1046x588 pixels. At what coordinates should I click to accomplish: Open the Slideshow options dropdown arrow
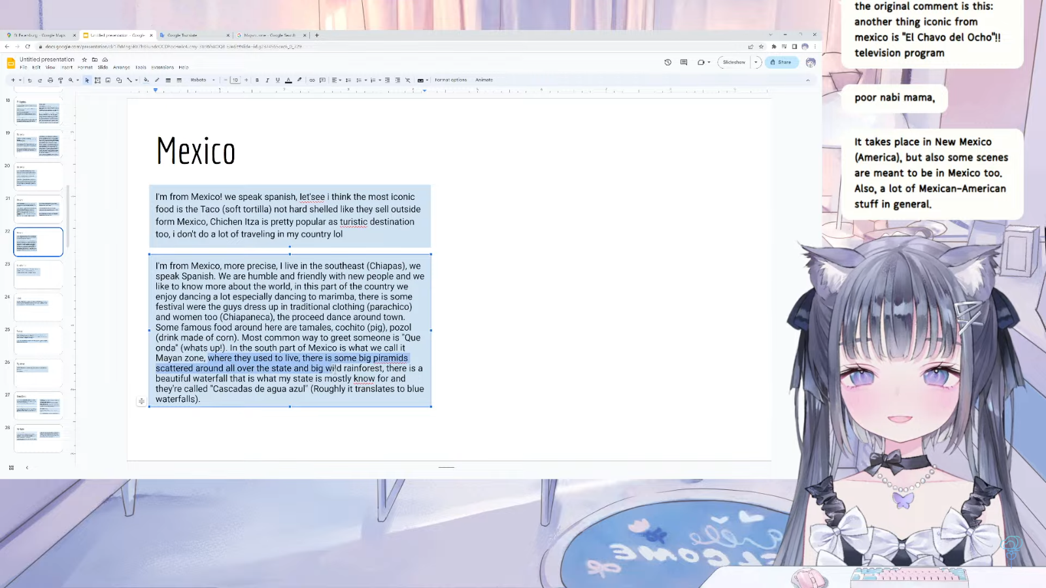pyautogui.click(x=756, y=62)
